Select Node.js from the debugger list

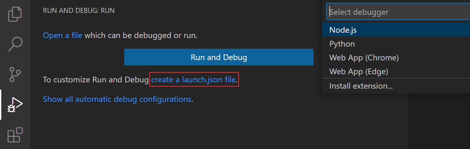point(343,30)
